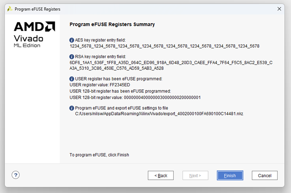Close the Program eFUSE Registers dialog

tap(279, 9)
